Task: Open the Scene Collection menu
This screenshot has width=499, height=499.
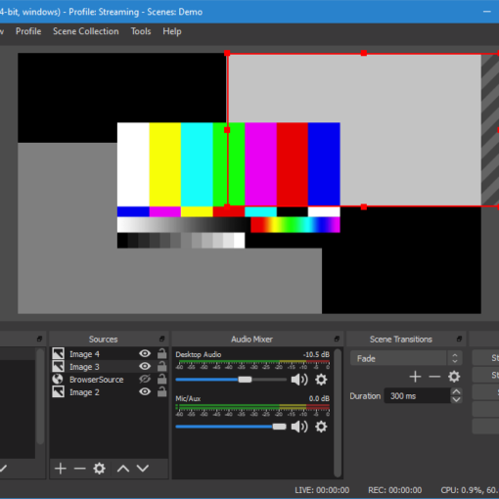Action: pyautogui.click(x=86, y=31)
